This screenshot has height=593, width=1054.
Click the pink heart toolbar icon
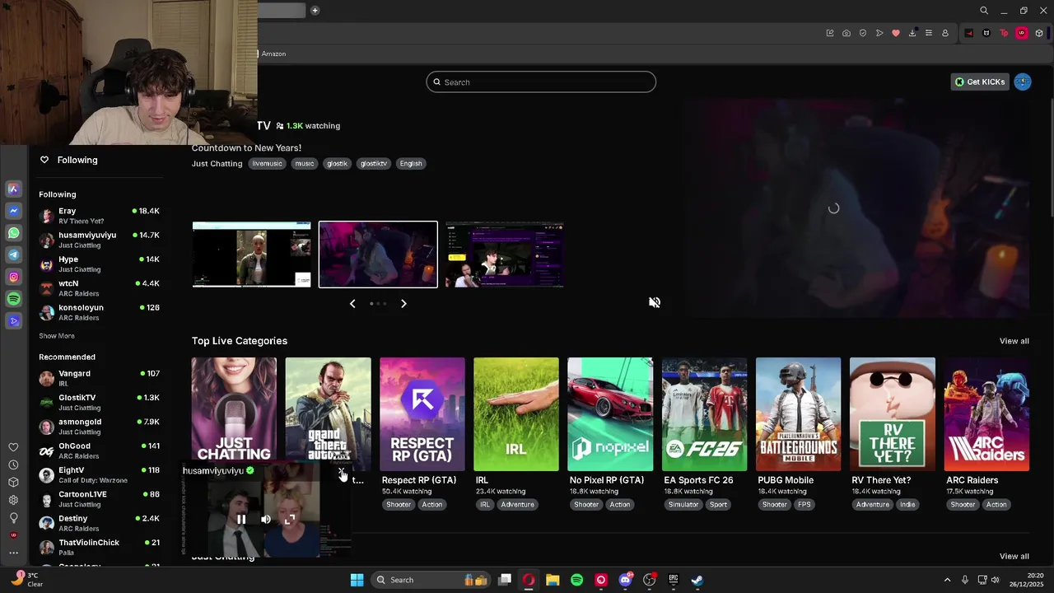pyautogui.click(x=896, y=33)
